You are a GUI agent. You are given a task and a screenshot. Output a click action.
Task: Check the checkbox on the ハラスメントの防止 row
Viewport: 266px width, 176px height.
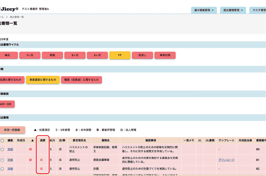click(x=2, y=149)
